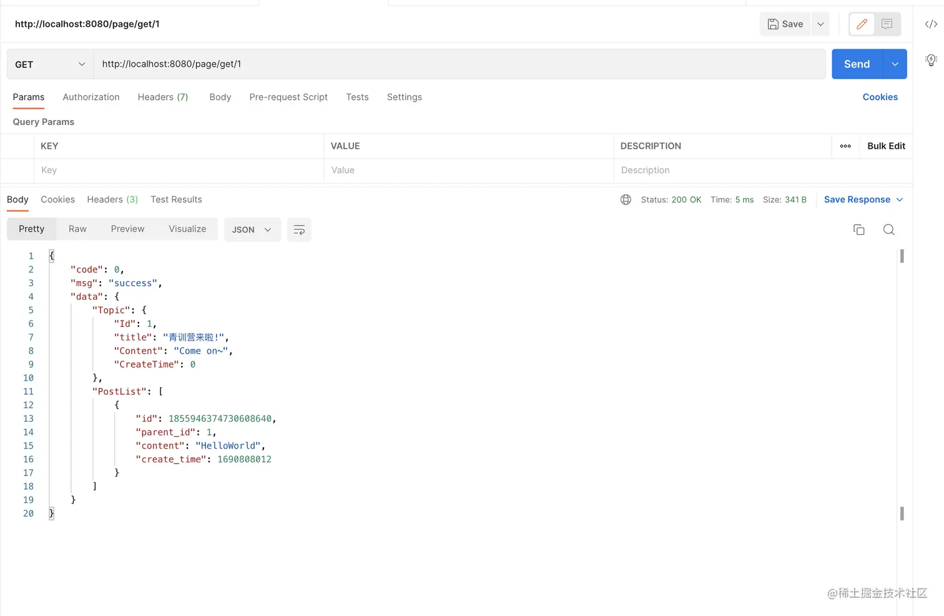Viewport: 944px width, 616px height.
Task: Click the Cookies link
Action: click(x=880, y=97)
